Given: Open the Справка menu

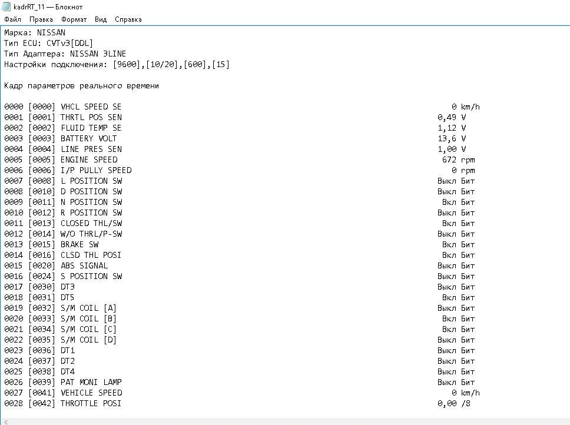Looking at the screenshot, I should (x=128, y=19).
